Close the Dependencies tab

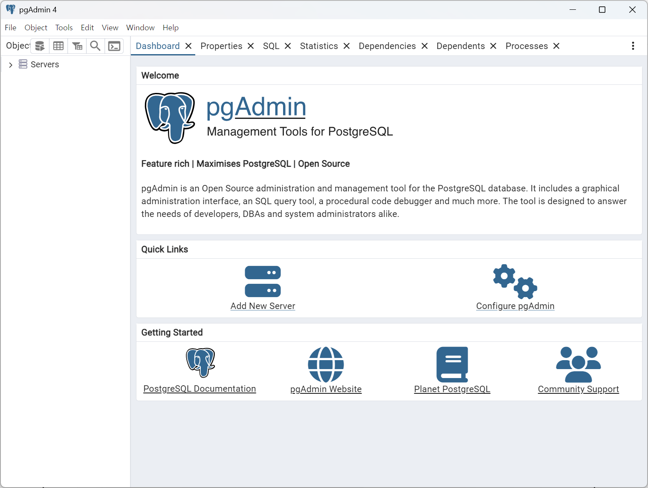(x=425, y=46)
